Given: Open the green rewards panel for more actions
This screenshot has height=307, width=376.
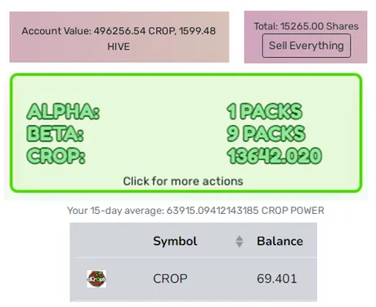Looking at the screenshot, I should pyautogui.click(x=186, y=133).
